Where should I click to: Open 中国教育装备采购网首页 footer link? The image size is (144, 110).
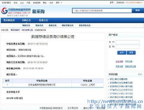(51, 108)
